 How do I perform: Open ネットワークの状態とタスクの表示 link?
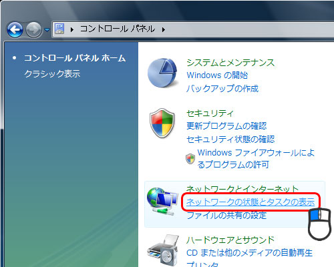[x=251, y=202]
